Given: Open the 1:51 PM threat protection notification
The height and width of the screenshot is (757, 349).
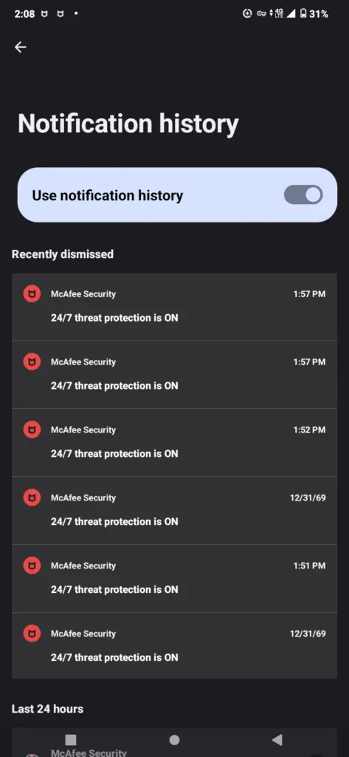Looking at the screenshot, I should [x=174, y=579].
